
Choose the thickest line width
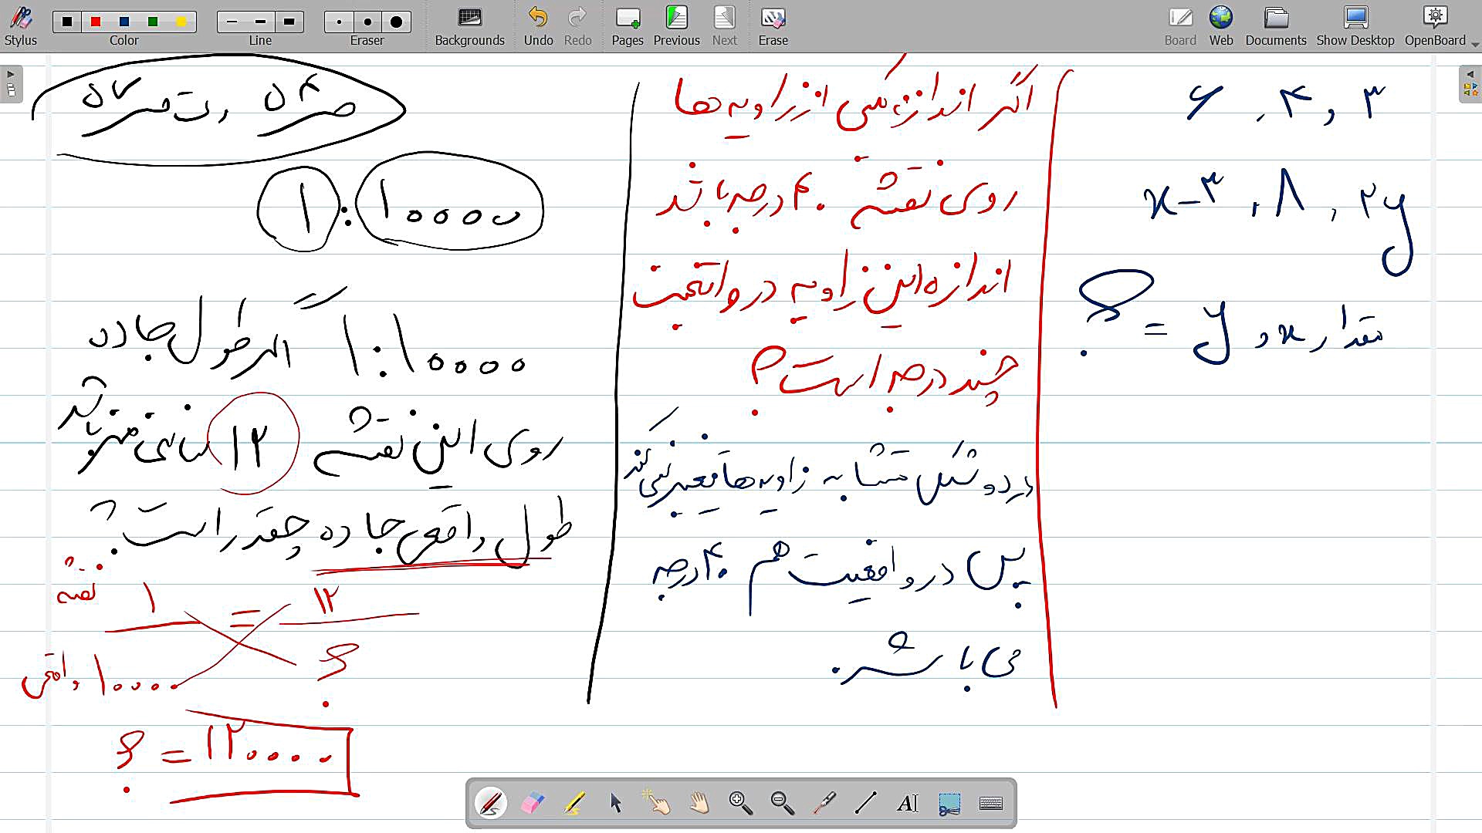coord(289,22)
